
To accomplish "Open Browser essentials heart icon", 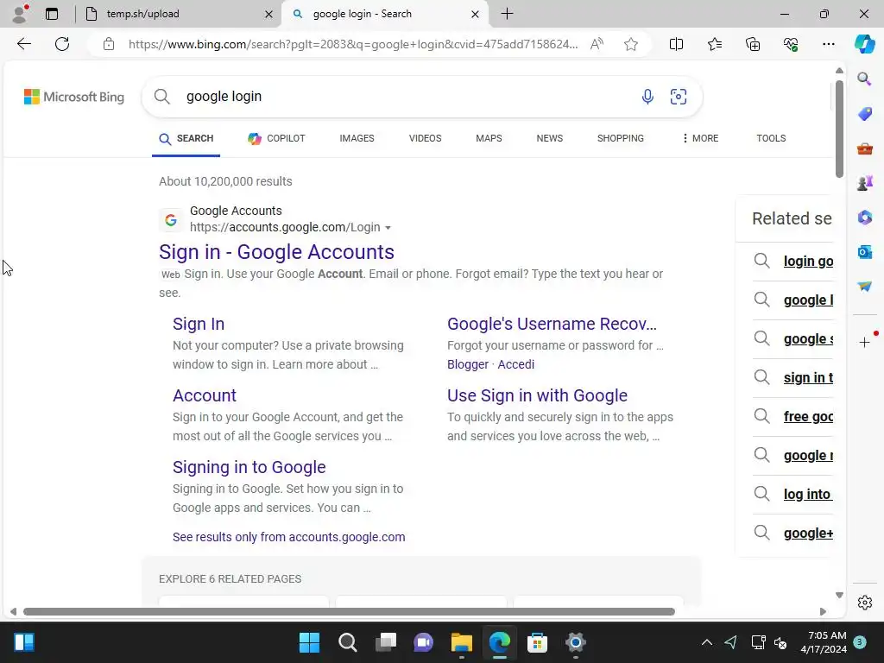I will [x=791, y=44].
